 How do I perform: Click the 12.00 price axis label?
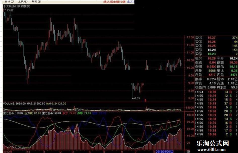pyautogui.click(x=190, y=37)
